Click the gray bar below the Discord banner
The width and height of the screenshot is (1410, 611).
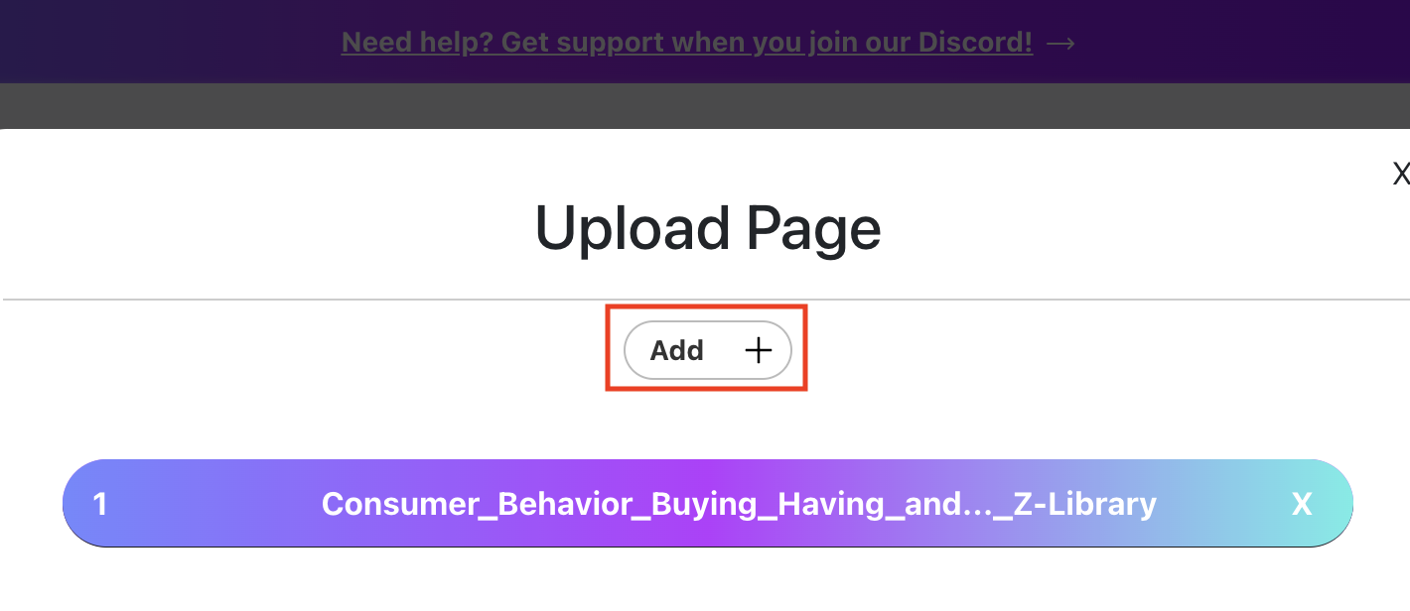705,105
